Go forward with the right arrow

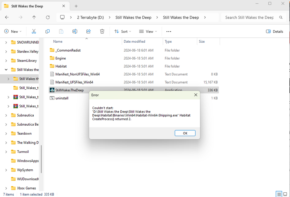[x=21, y=17]
